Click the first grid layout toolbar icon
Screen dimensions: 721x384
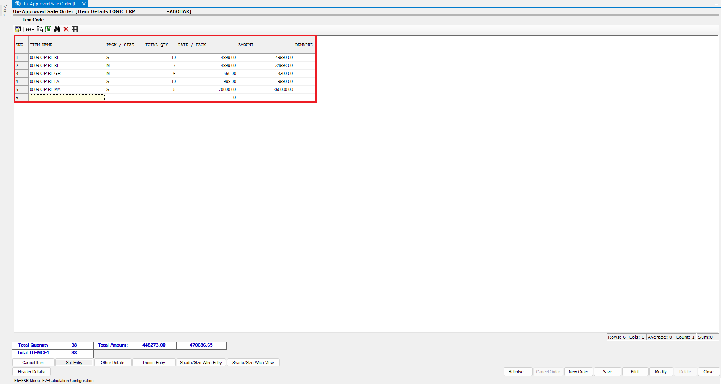(x=18, y=29)
